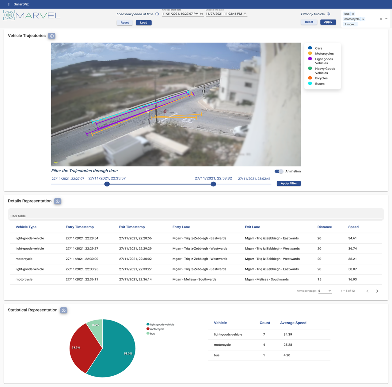Click the Load button
The image size is (392, 387).
[x=144, y=23]
